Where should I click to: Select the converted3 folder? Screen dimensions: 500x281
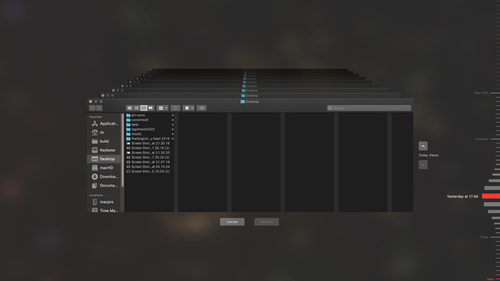pyautogui.click(x=150, y=120)
